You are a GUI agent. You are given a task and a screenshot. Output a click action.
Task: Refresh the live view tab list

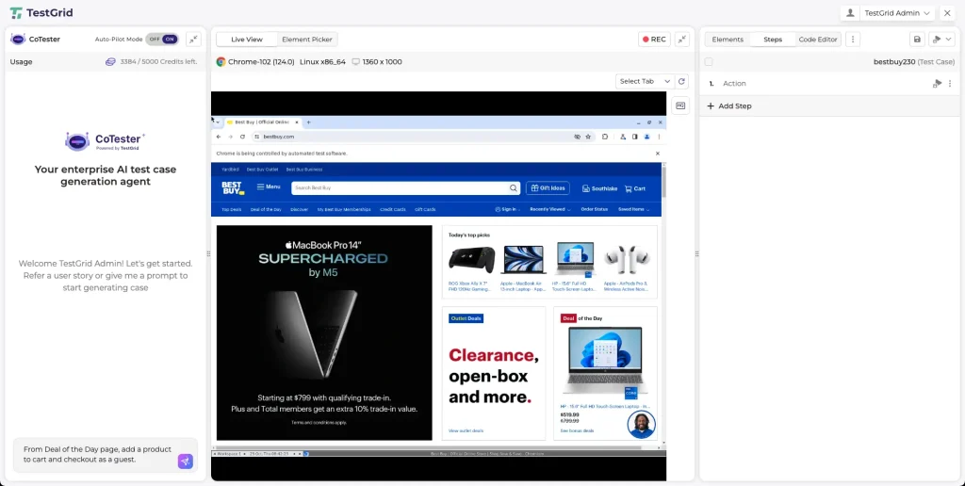[x=682, y=82]
